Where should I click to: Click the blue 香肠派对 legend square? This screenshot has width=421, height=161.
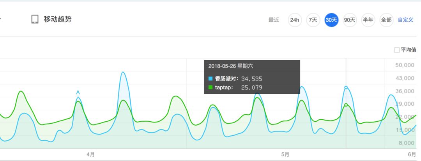click(x=210, y=79)
